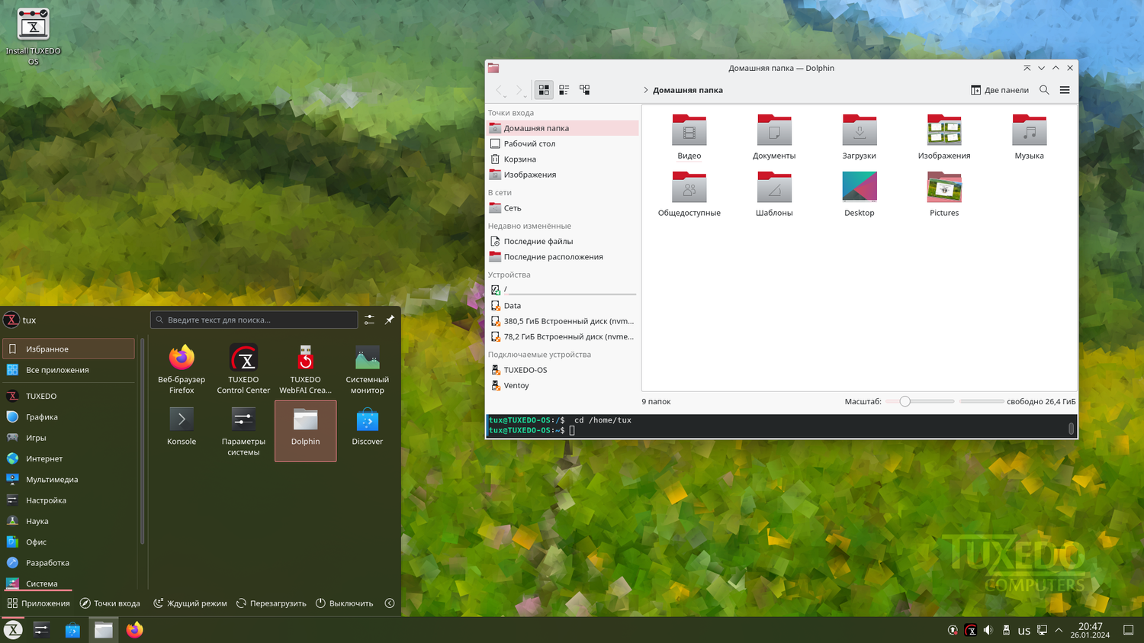Open the Загрузки folder in Dolphin

[x=860, y=137]
